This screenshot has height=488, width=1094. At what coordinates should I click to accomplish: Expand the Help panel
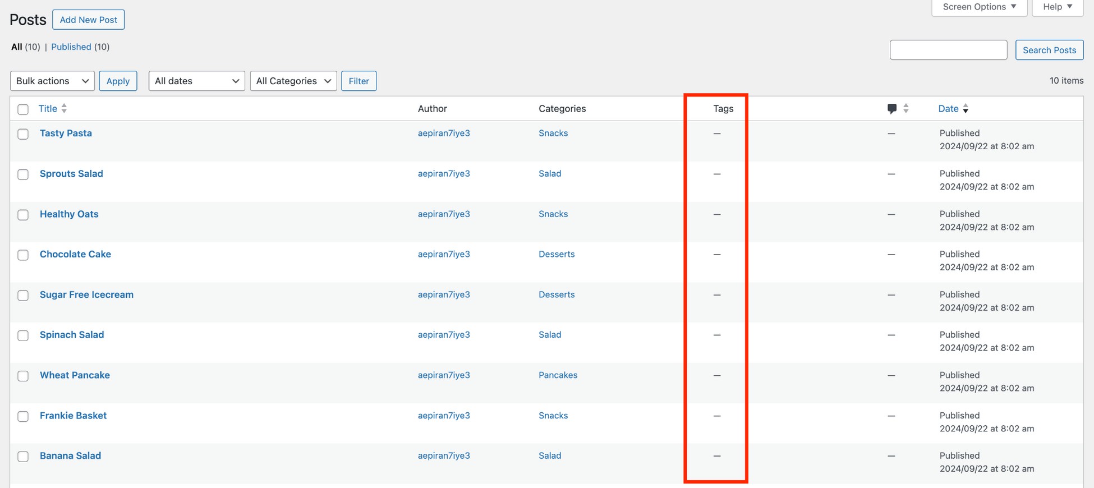[1058, 7]
